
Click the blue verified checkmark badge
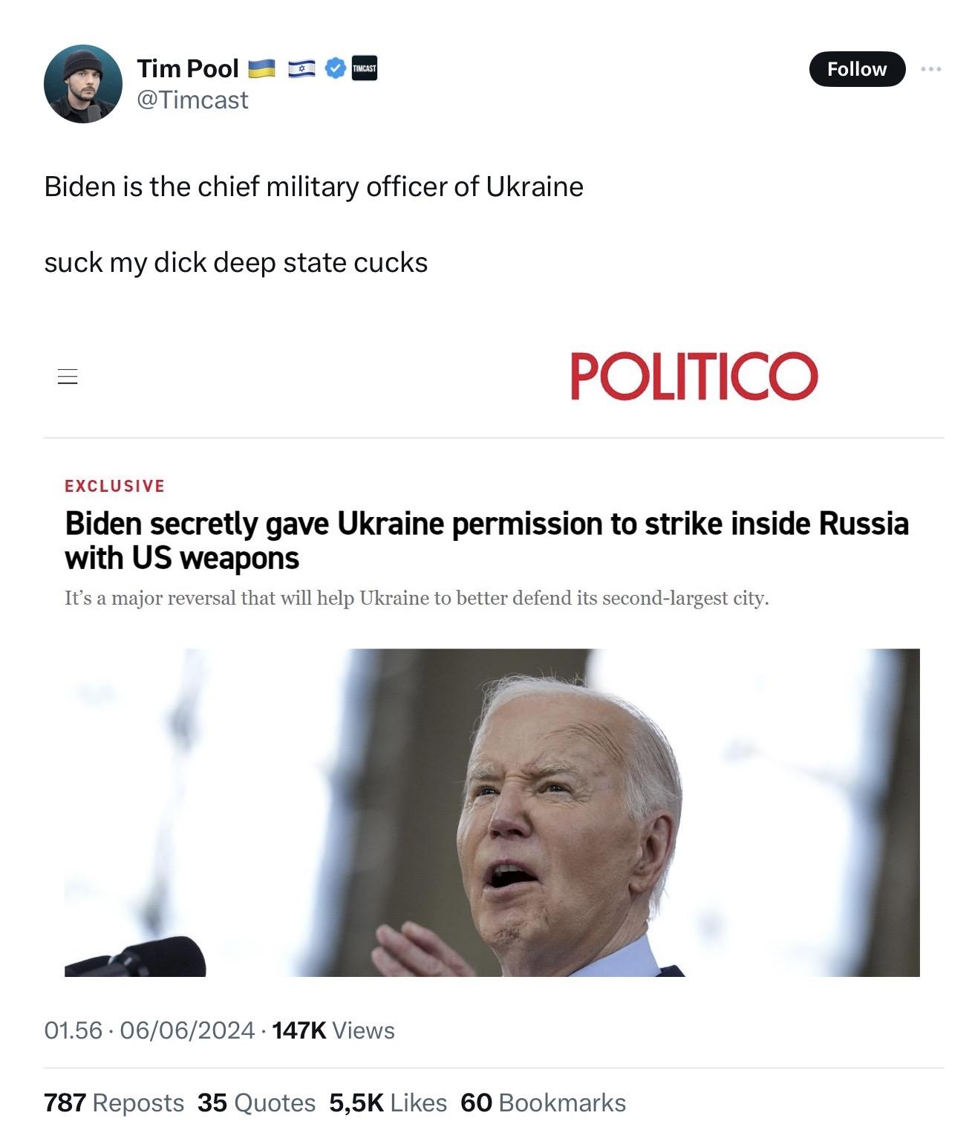(336, 68)
